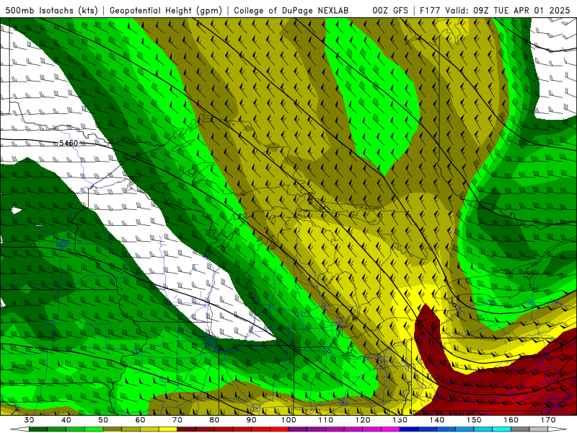Viewport: 577px width, 433px height.
Task: Select the dark gray swatch just above 160
Action: pos(520,429)
